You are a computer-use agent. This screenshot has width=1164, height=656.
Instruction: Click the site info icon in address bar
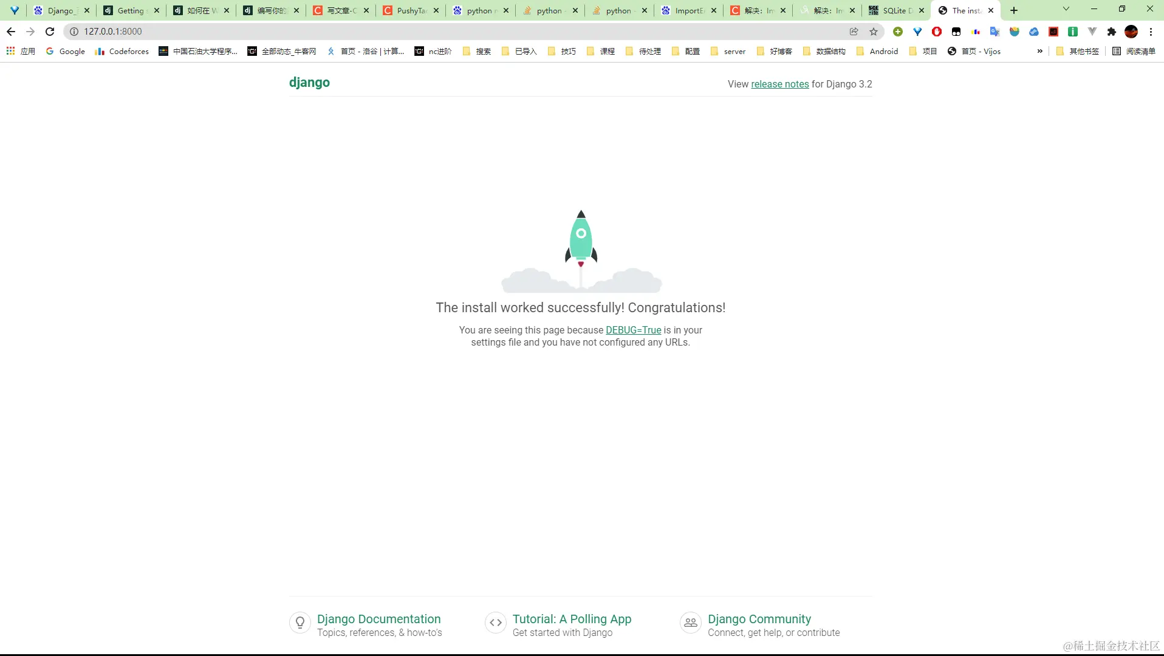(x=74, y=32)
